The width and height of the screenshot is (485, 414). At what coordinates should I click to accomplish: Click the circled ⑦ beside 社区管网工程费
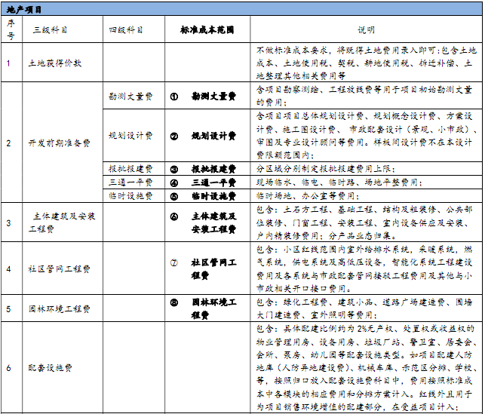173,262
